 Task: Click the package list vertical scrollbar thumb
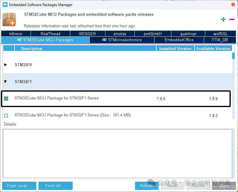tap(233, 56)
